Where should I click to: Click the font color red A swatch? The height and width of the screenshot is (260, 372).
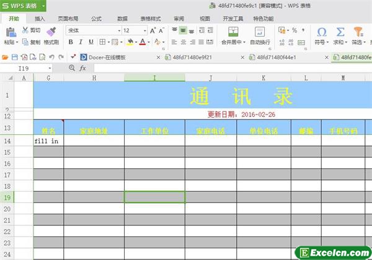pos(143,42)
